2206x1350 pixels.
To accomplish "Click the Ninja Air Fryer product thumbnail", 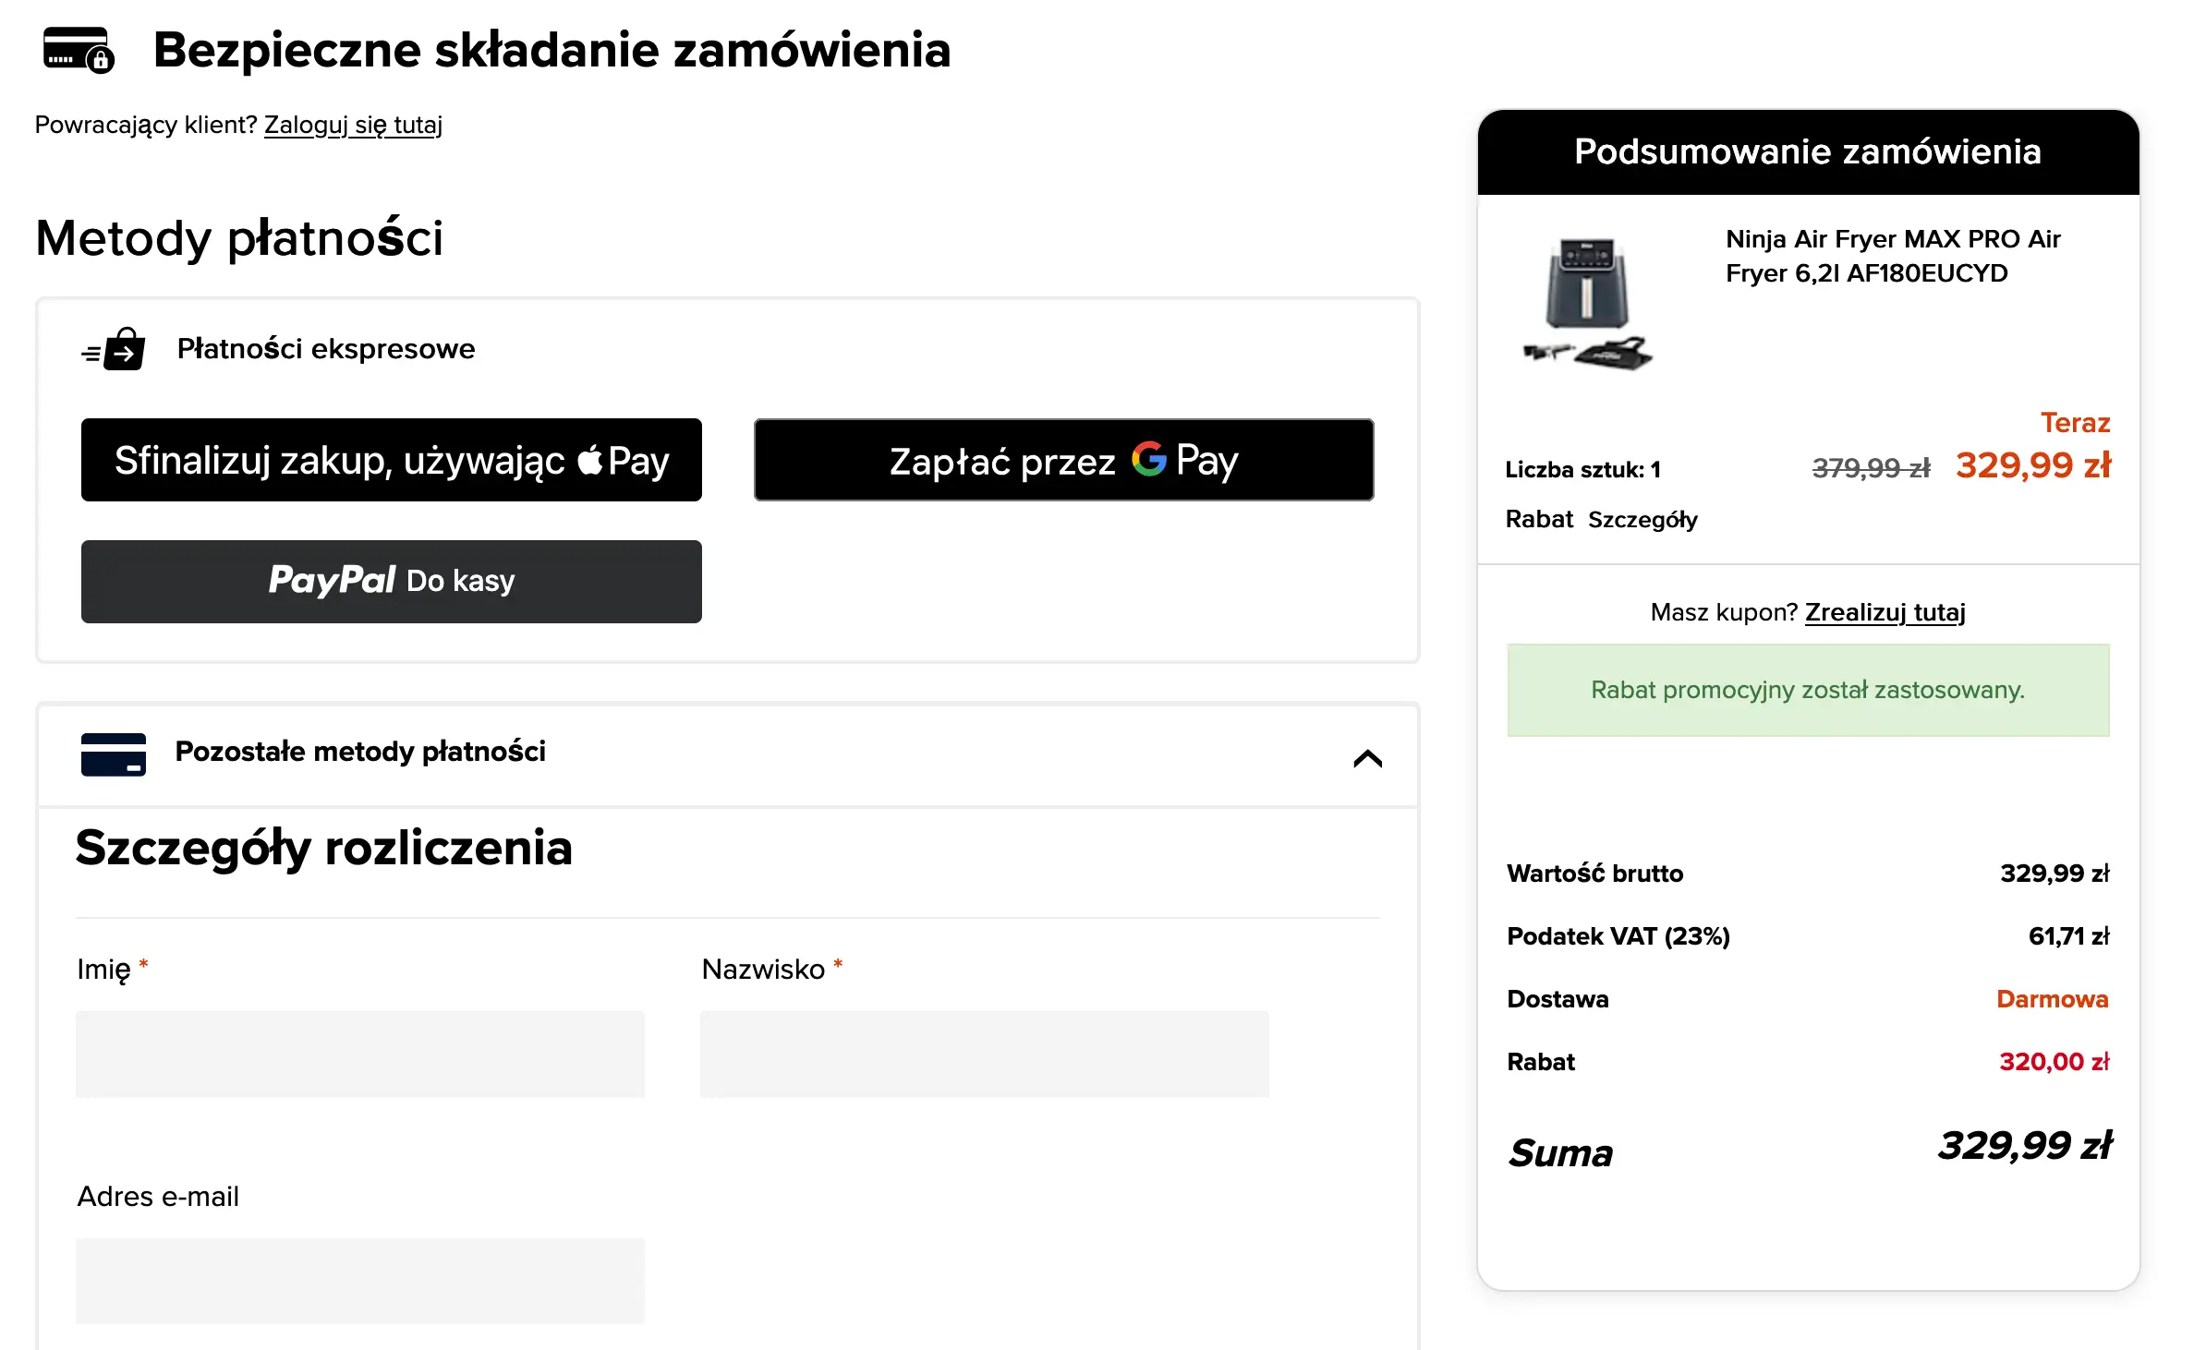I will pos(1587,303).
